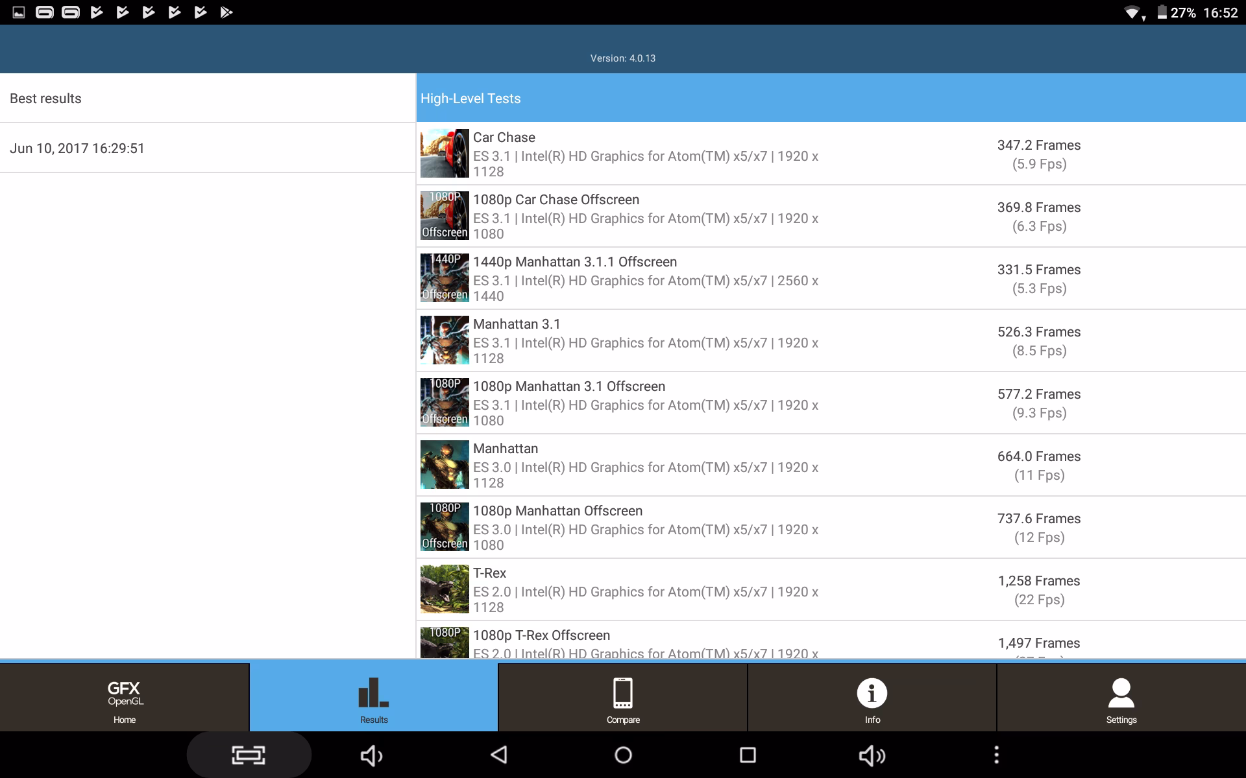
Task: Tap the "Manhattan 3.1" test title
Action: (517, 324)
